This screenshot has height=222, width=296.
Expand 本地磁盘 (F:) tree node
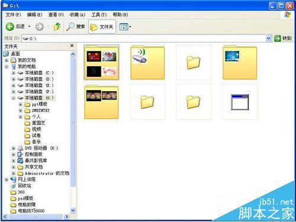click(x=14, y=92)
